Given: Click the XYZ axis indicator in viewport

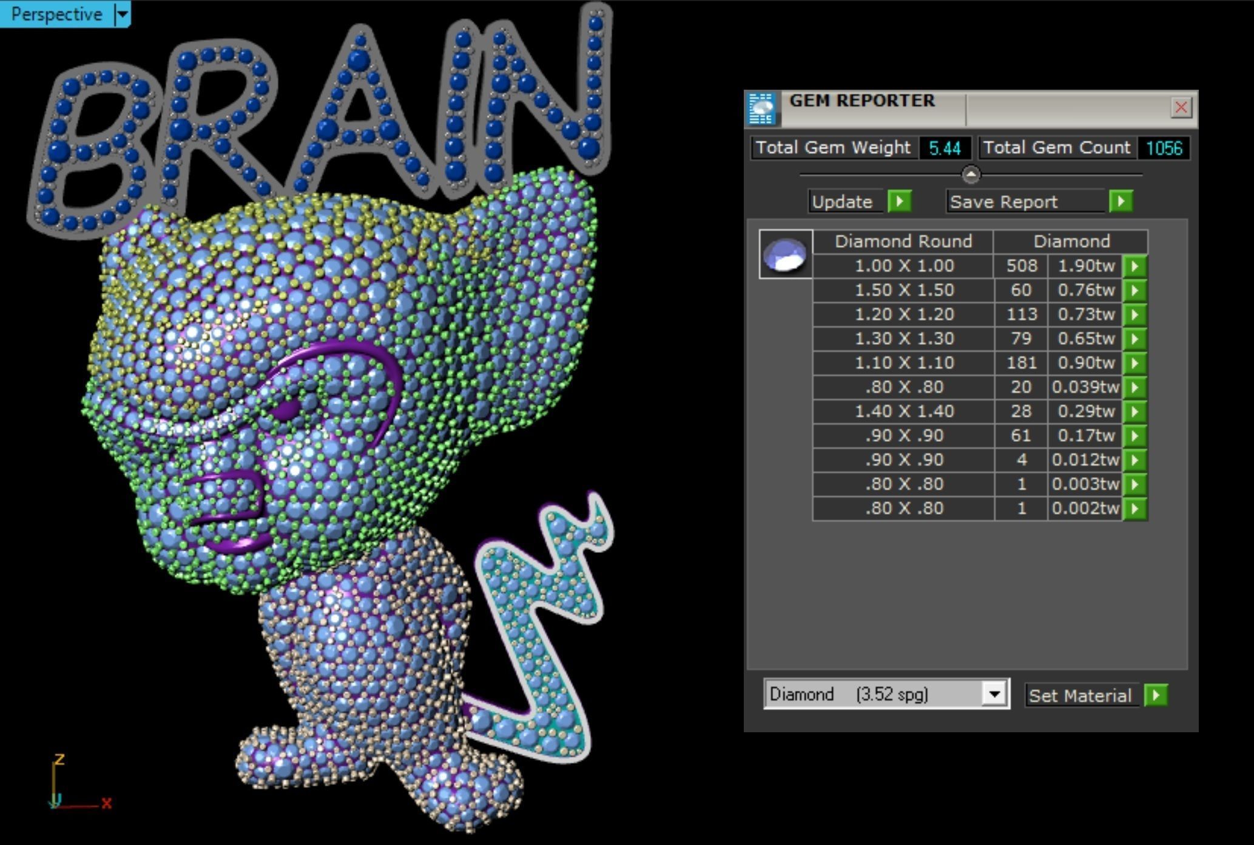Looking at the screenshot, I should tap(81, 781).
